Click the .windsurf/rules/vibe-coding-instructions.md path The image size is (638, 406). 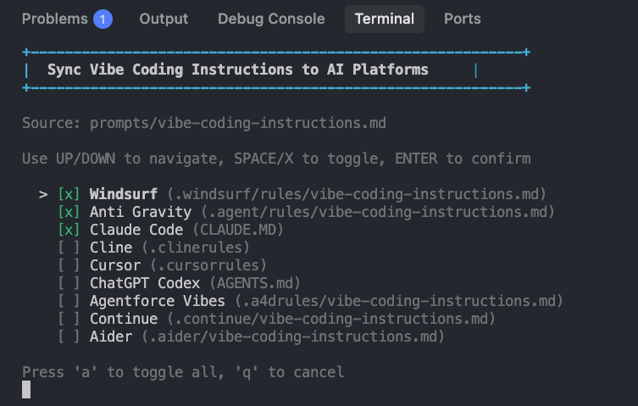[x=356, y=194]
